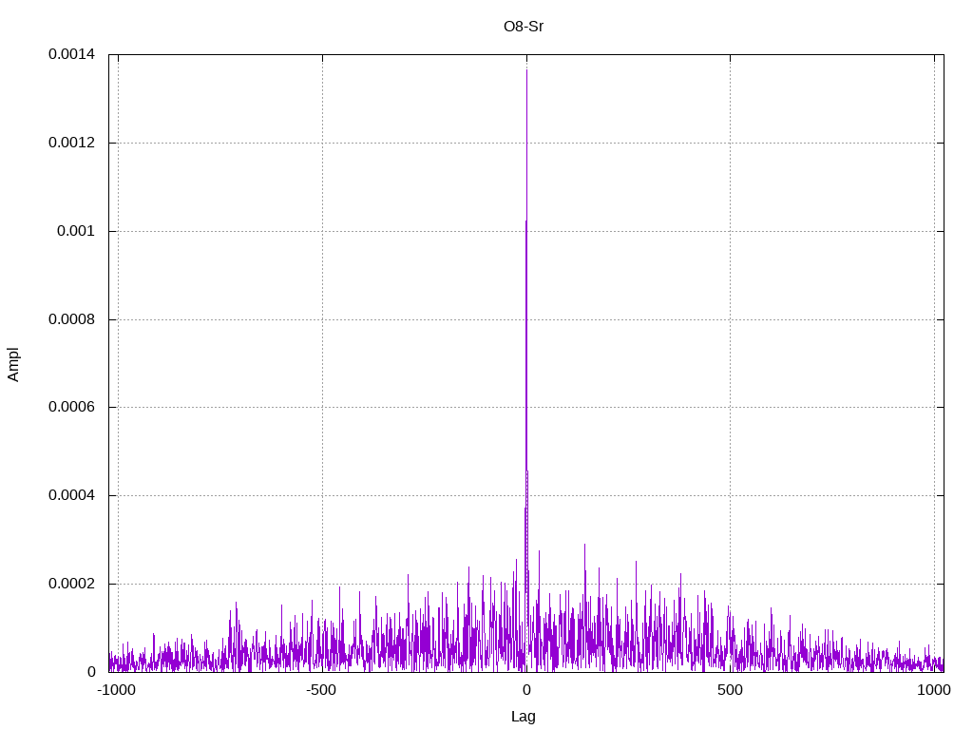
Task: Click the Lag x-axis label
Action: tap(524, 716)
